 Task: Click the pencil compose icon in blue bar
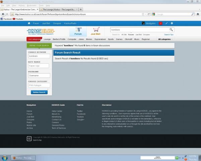click(166, 23)
